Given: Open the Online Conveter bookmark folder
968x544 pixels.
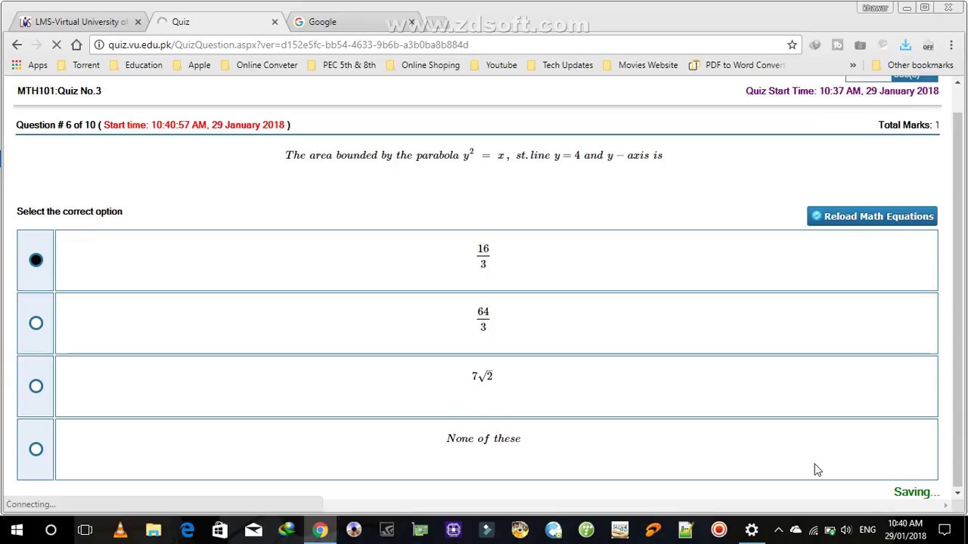Looking at the screenshot, I should tap(259, 65).
